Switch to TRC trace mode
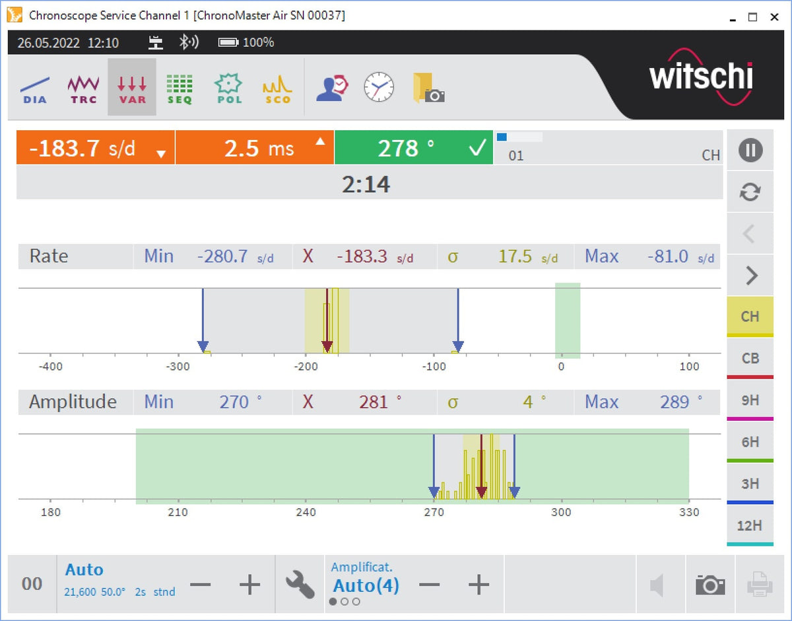The image size is (792, 621). [83, 88]
